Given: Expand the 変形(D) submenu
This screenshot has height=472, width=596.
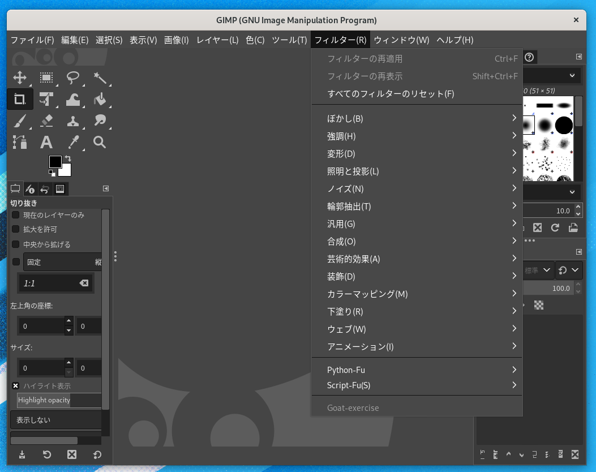Looking at the screenshot, I should pos(417,153).
